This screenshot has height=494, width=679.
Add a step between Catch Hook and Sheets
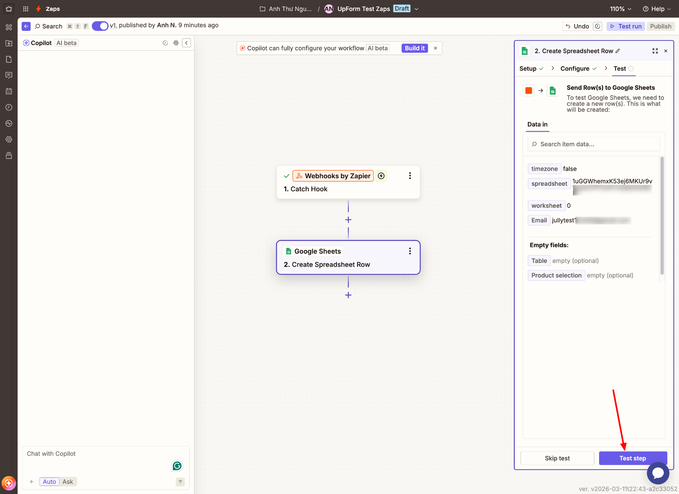[x=348, y=220]
